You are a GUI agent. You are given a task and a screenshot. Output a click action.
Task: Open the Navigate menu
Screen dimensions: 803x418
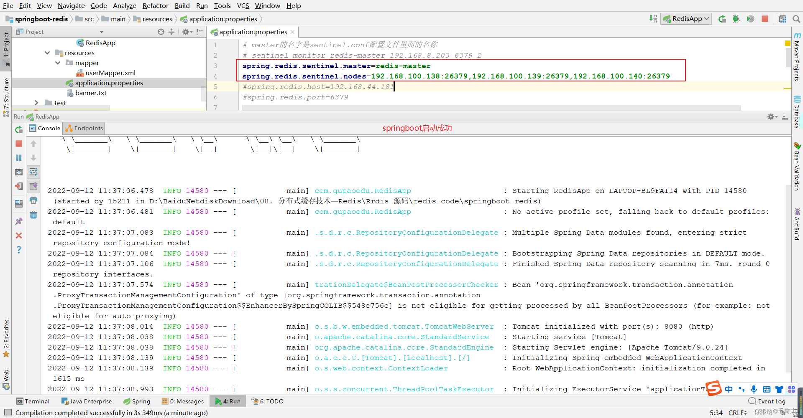(x=71, y=5)
